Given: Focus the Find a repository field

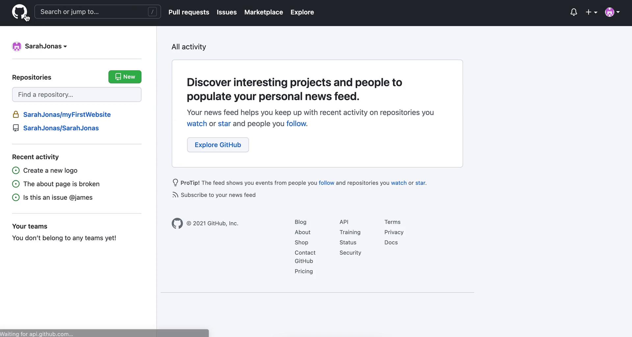Looking at the screenshot, I should pyautogui.click(x=77, y=94).
